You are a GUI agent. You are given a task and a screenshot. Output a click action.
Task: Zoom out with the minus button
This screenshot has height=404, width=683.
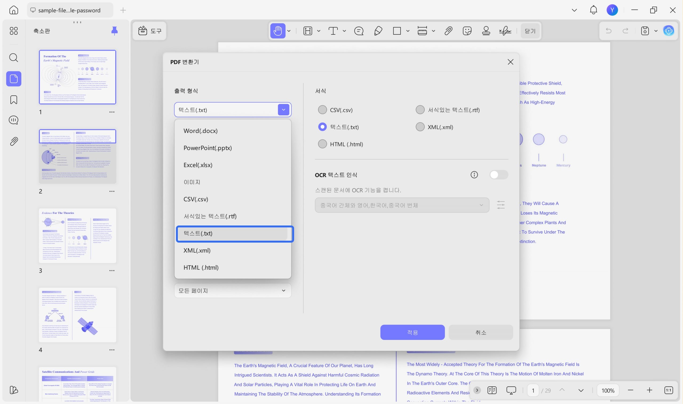630,390
